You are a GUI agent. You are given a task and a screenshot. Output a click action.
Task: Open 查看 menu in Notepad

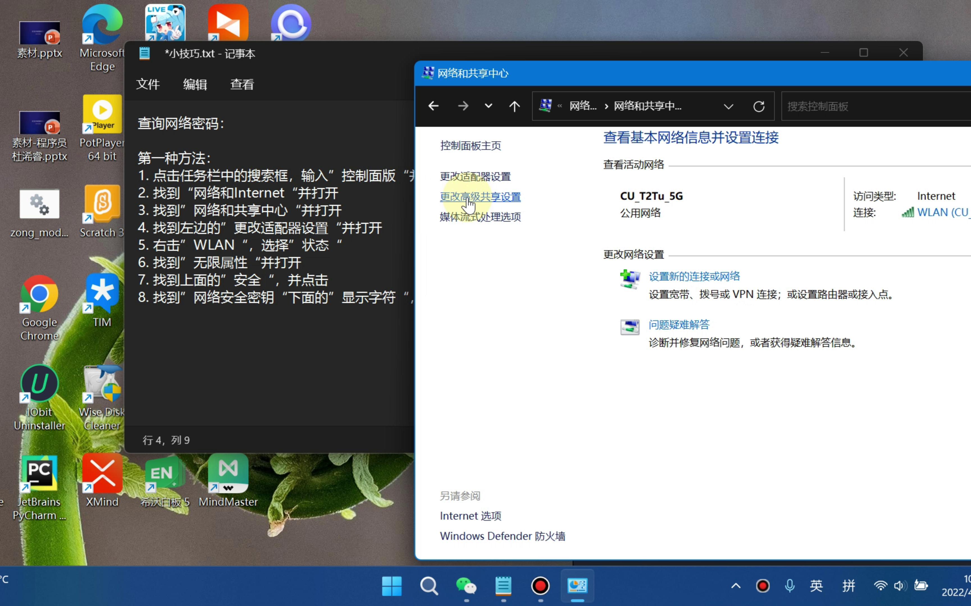tap(242, 84)
